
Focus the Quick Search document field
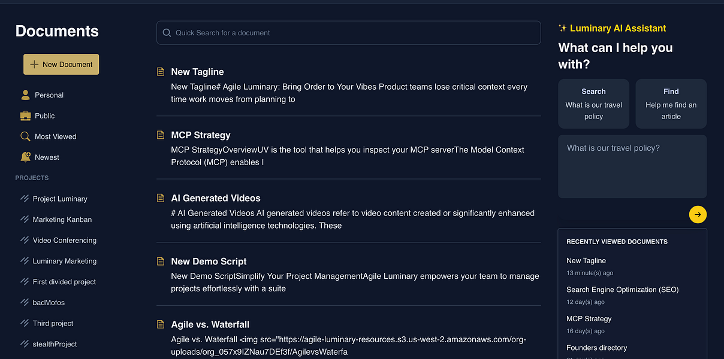tap(354, 33)
